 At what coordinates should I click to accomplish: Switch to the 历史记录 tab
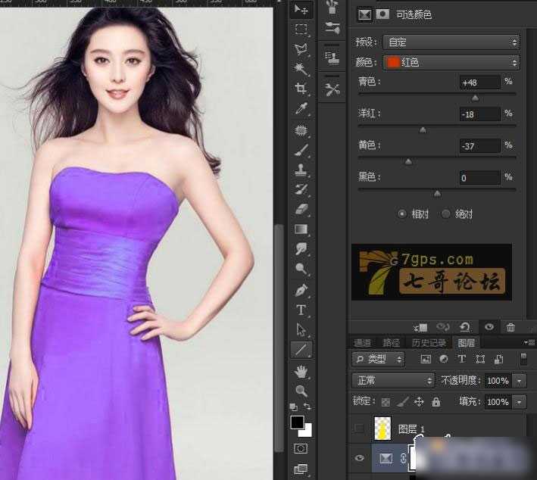(429, 343)
